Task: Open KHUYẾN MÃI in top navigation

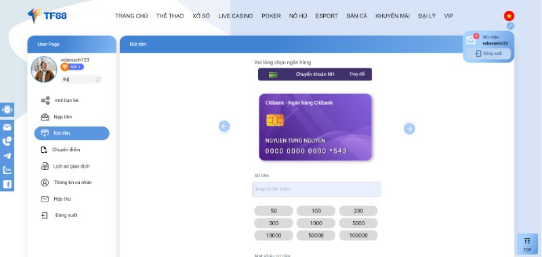Action: point(393,16)
